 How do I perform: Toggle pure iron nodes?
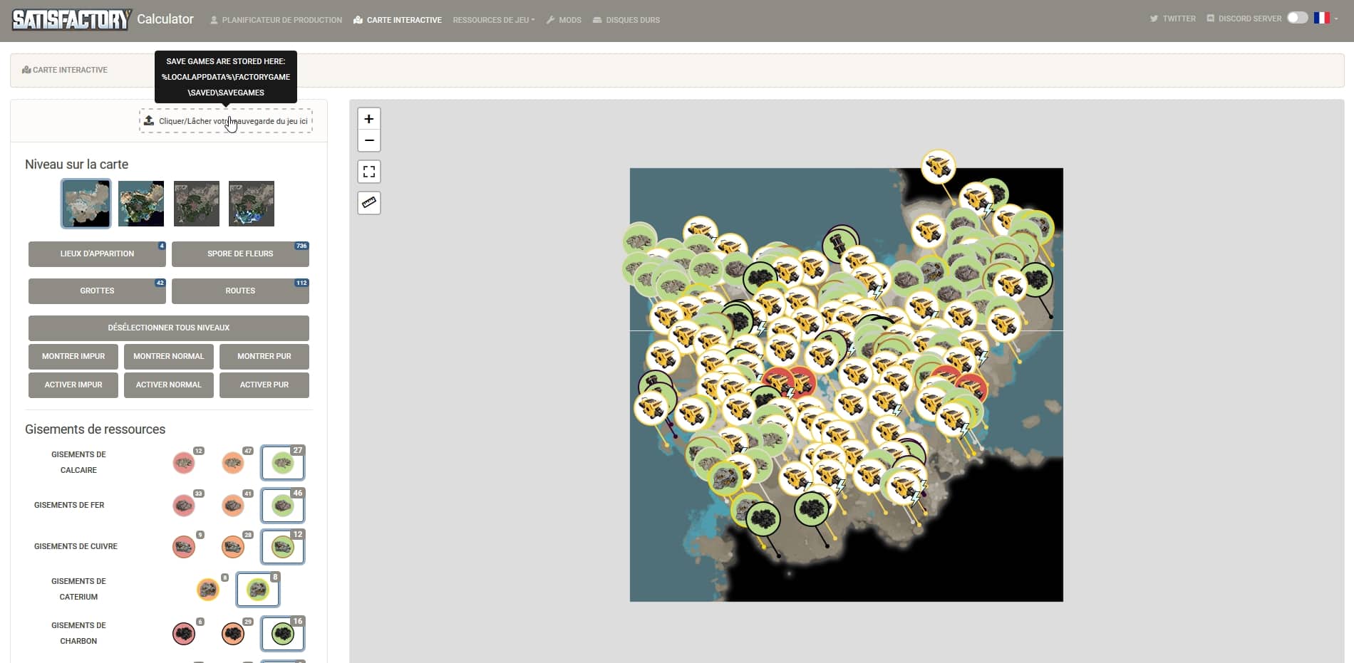click(x=283, y=506)
